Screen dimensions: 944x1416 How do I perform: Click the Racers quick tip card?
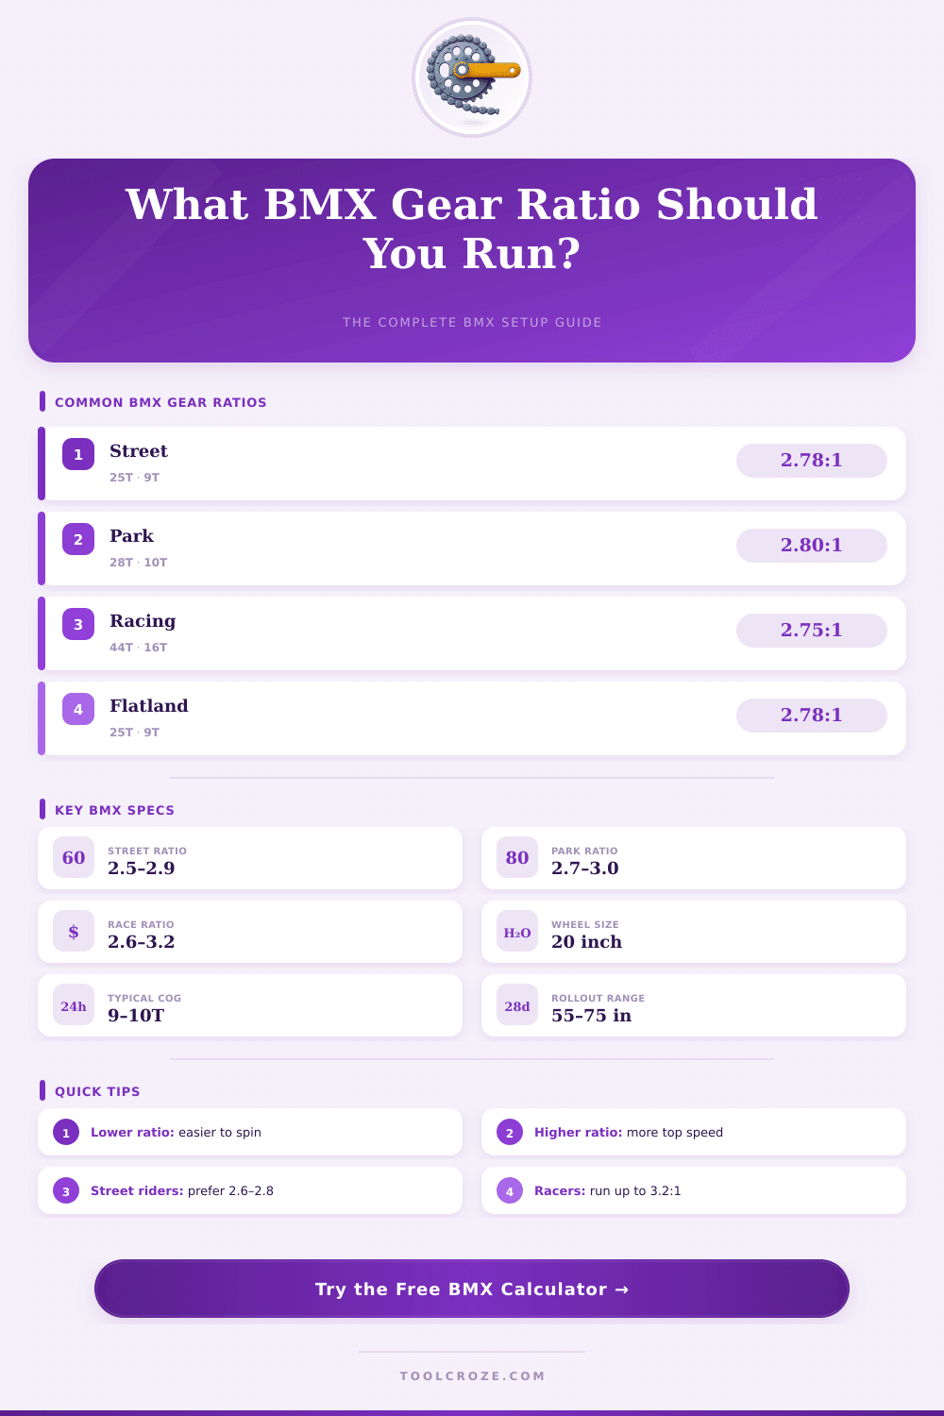(694, 1190)
